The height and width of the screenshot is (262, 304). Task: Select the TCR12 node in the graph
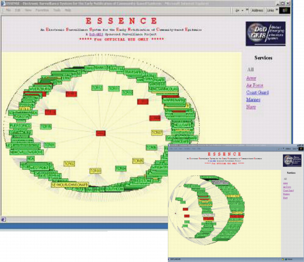pyautogui.click(x=97, y=88)
